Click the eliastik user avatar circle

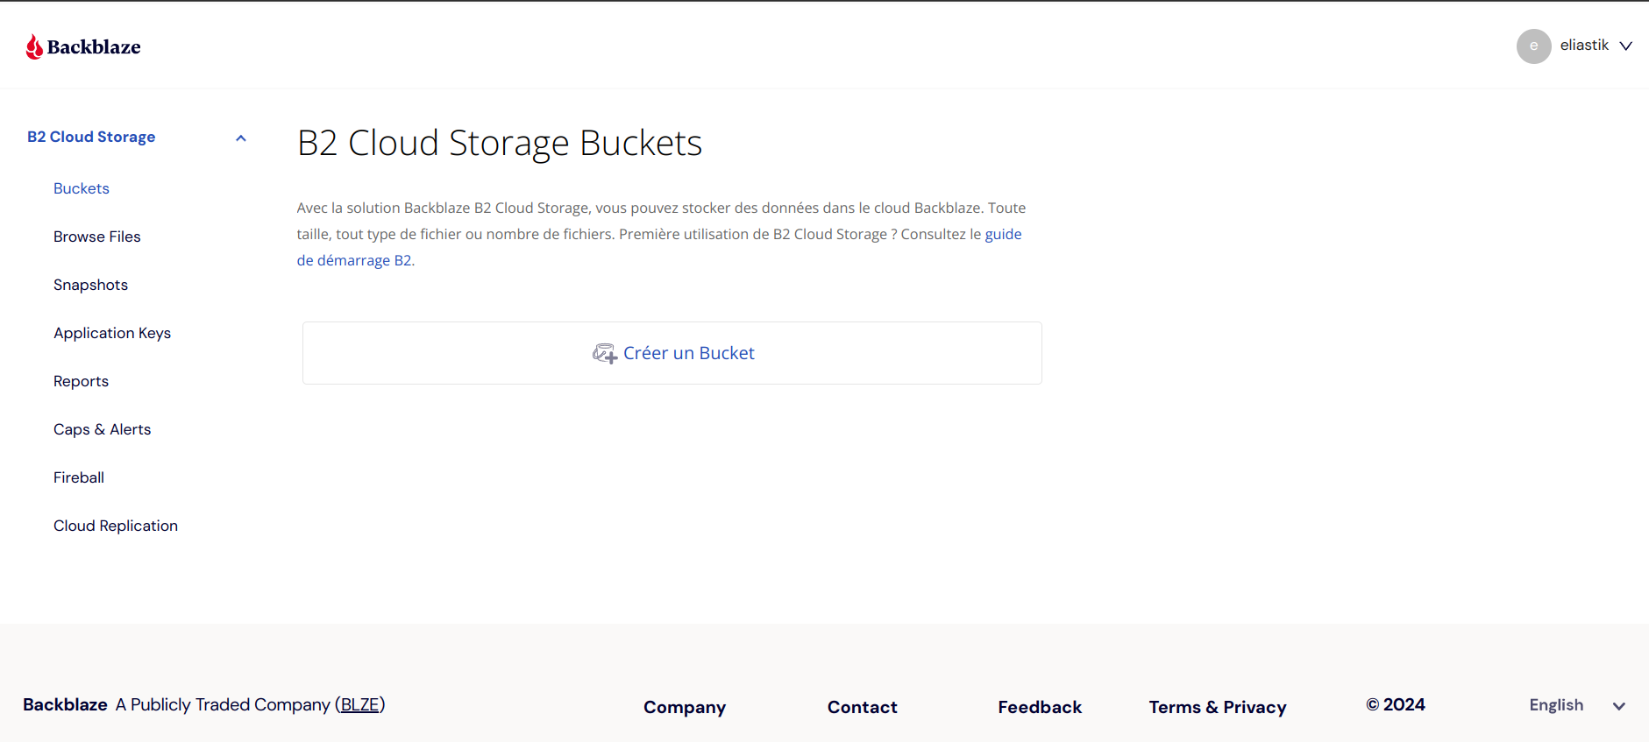pyautogui.click(x=1533, y=46)
